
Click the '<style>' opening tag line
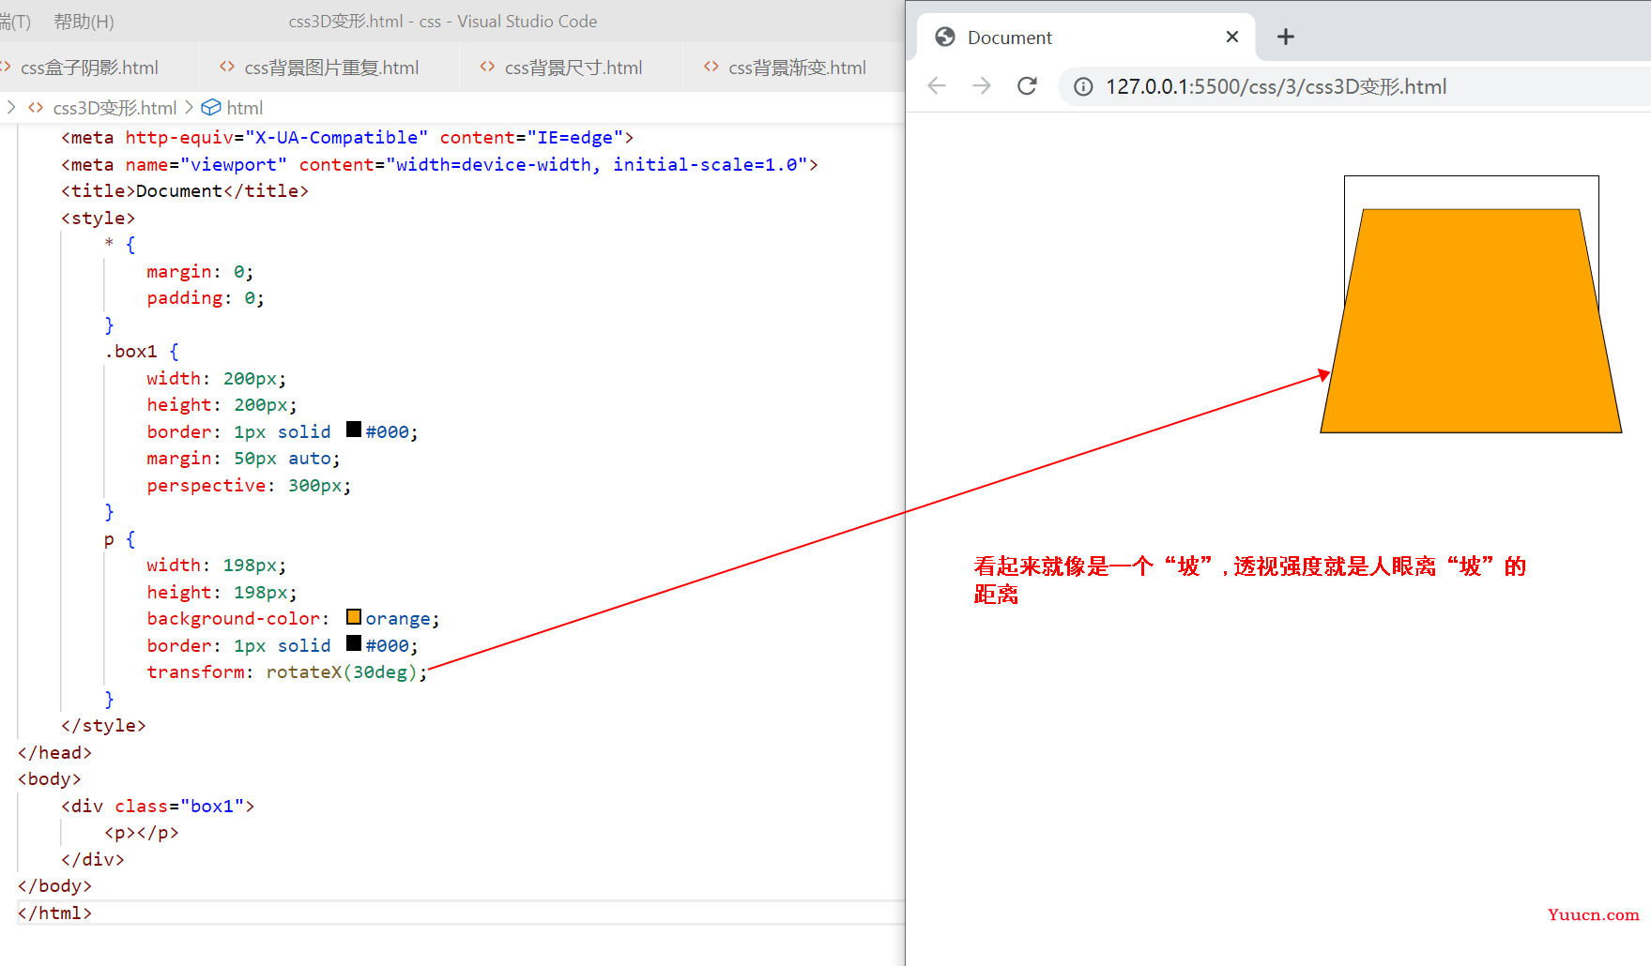[x=99, y=219]
